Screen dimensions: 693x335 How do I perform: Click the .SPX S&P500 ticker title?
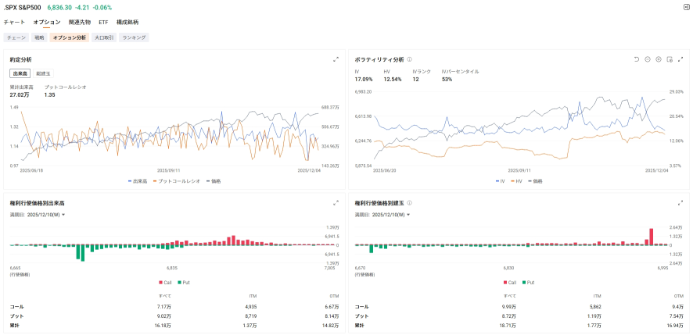(22, 8)
